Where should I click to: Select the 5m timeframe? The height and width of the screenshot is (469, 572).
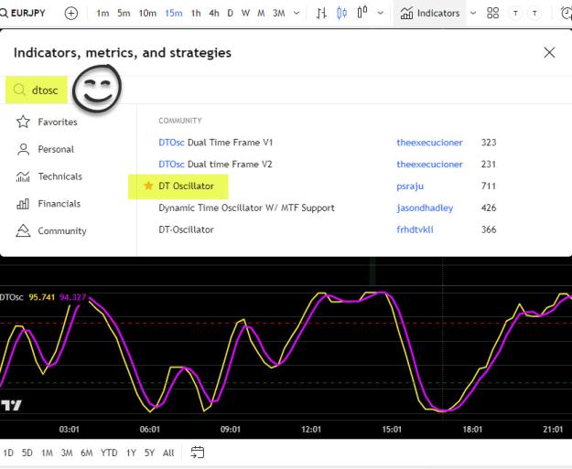[124, 14]
